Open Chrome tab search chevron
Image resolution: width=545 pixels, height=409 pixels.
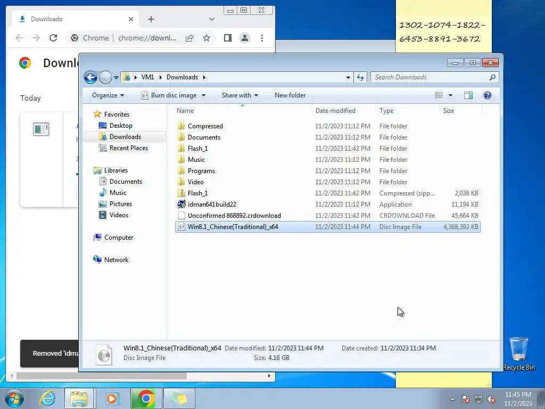tap(212, 19)
